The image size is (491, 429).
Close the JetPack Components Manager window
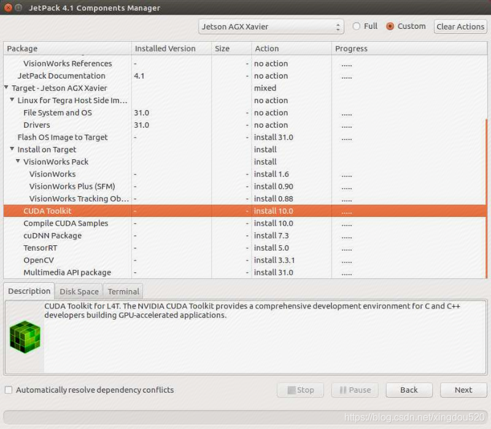9,7
